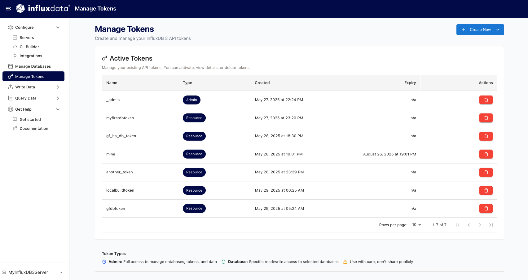Click expiry 'August 26, 2025 at 19:01 PM'
Image resolution: width=528 pixels, height=280 pixels.
389,154
